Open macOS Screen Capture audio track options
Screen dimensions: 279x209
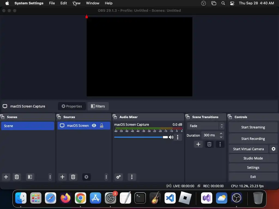click(x=178, y=137)
